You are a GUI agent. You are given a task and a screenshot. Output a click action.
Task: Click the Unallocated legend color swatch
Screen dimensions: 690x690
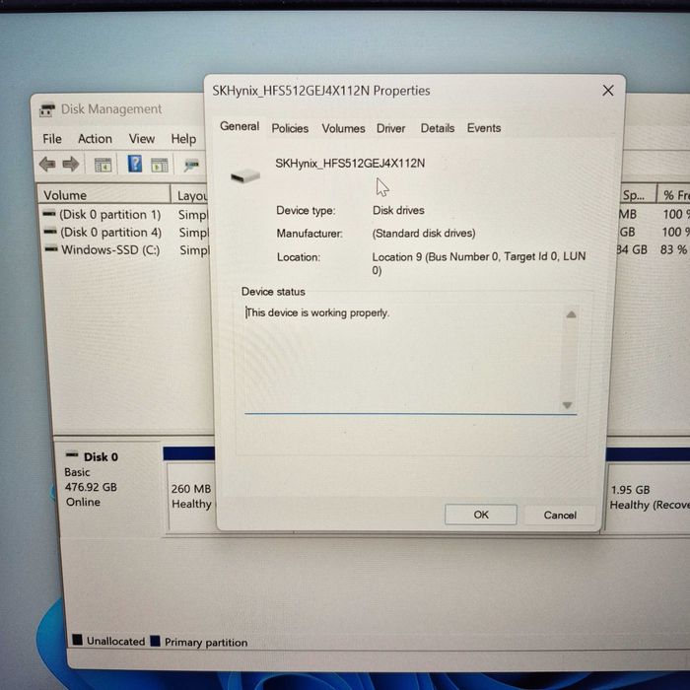tap(78, 640)
